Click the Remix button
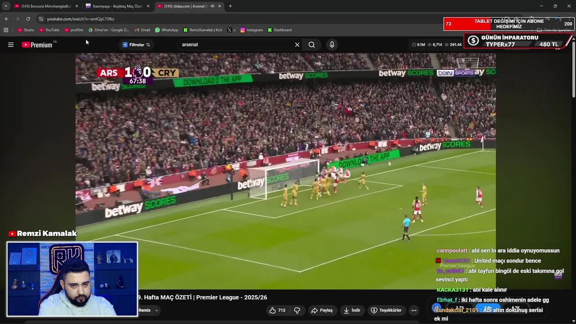Viewport: 576px width, 324px height. (144, 310)
